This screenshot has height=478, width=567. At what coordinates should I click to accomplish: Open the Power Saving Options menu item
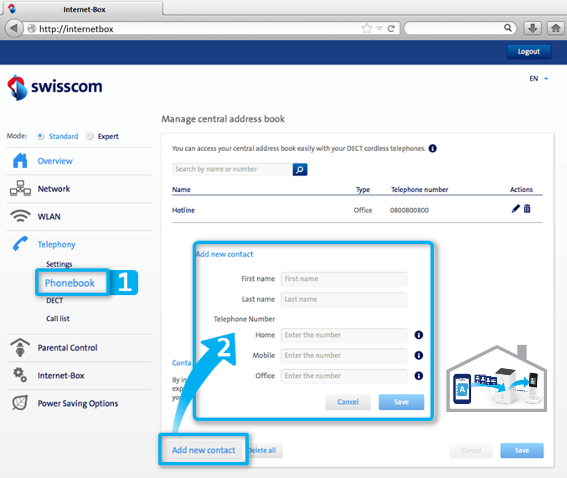[x=78, y=403]
